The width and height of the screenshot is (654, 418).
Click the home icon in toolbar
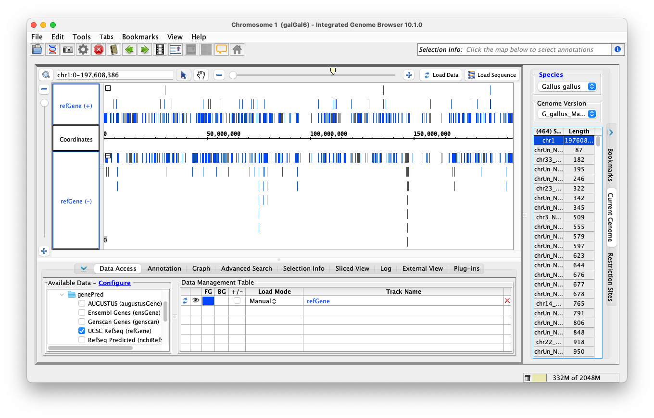[x=236, y=49]
